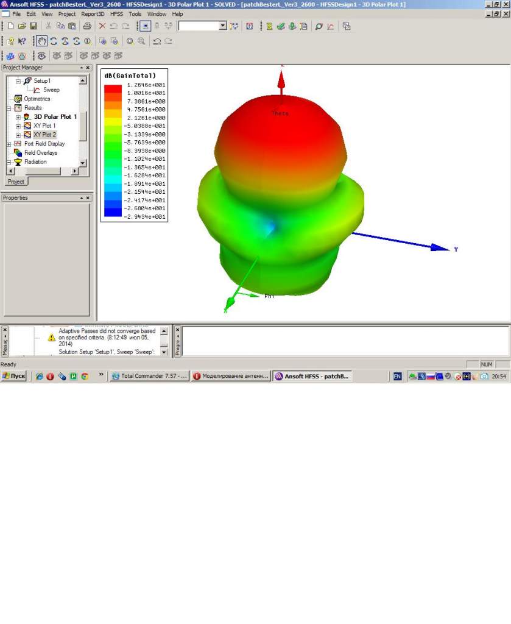The image size is (511, 624).
Task: Open the Window menu
Action: pyautogui.click(x=157, y=14)
